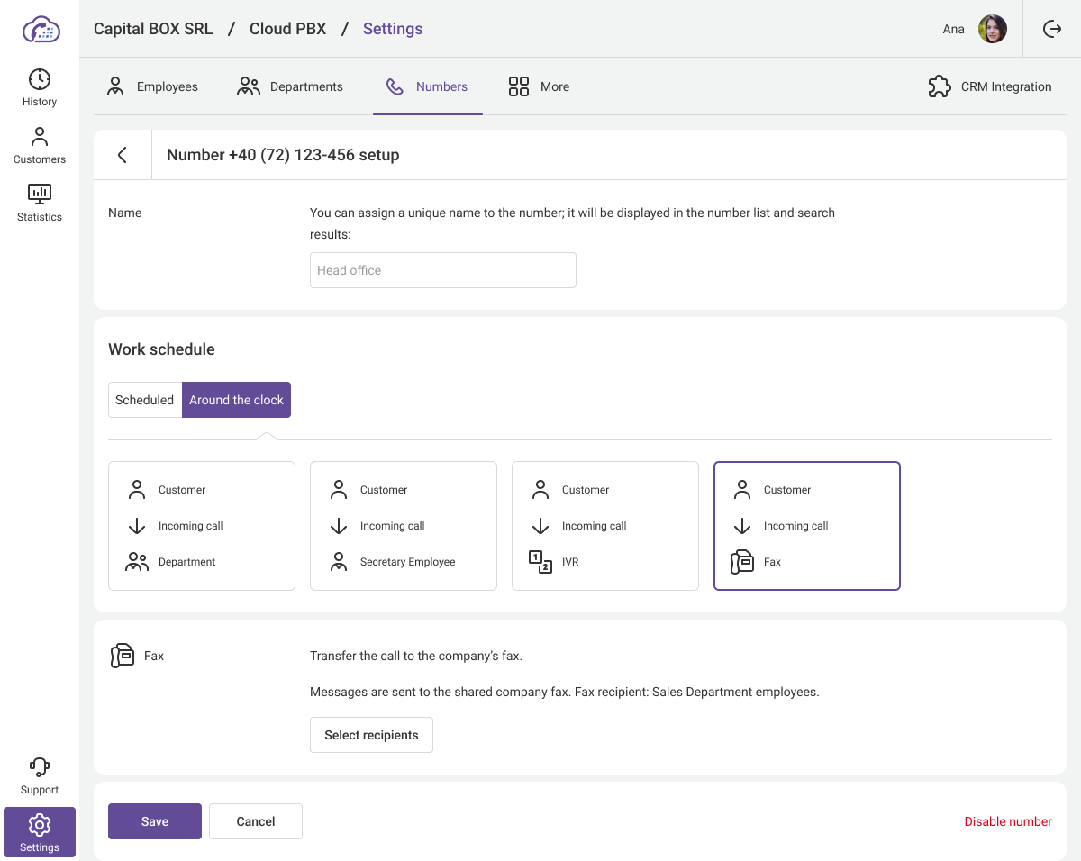This screenshot has height=861, width=1081.
Task: Click the Settings gear icon in sidebar
Action: point(40,825)
